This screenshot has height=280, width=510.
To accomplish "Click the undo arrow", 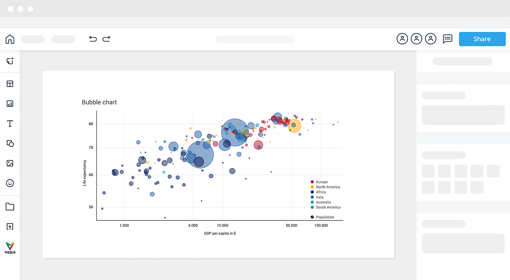I will coord(93,39).
